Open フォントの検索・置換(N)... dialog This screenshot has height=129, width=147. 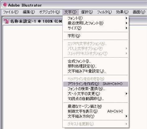coord(96,89)
